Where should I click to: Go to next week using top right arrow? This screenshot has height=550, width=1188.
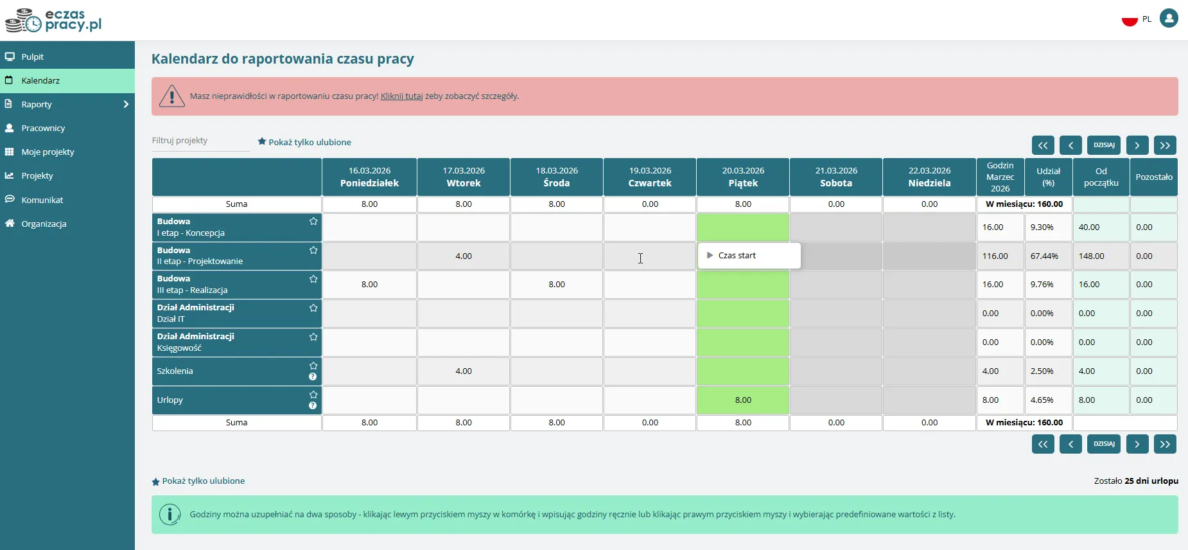pyautogui.click(x=1137, y=145)
